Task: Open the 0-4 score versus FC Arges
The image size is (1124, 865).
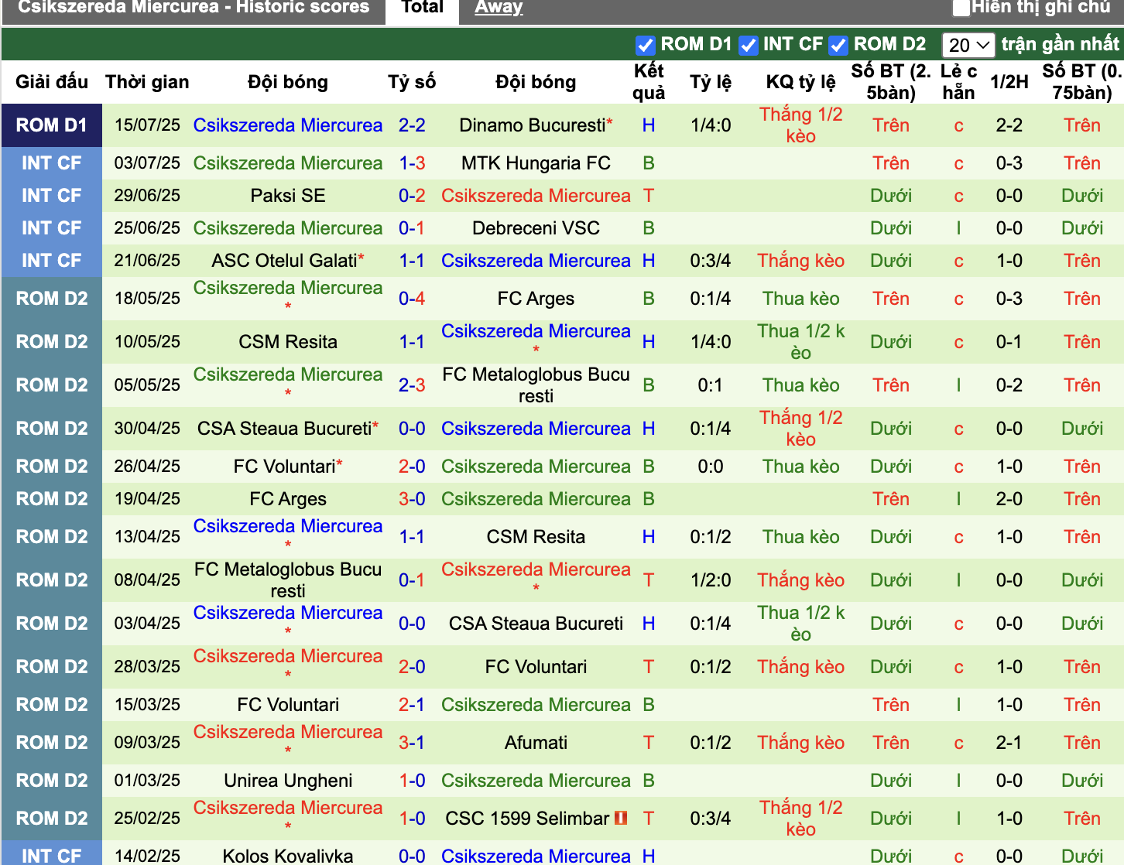Action: 412,299
